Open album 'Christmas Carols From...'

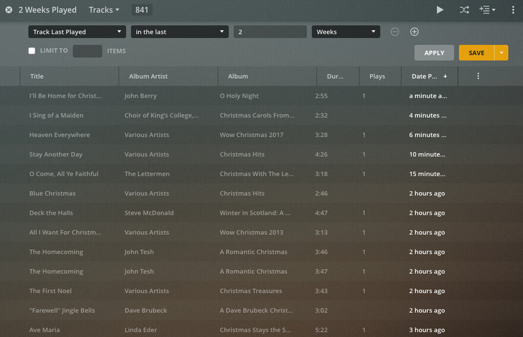(x=257, y=116)
